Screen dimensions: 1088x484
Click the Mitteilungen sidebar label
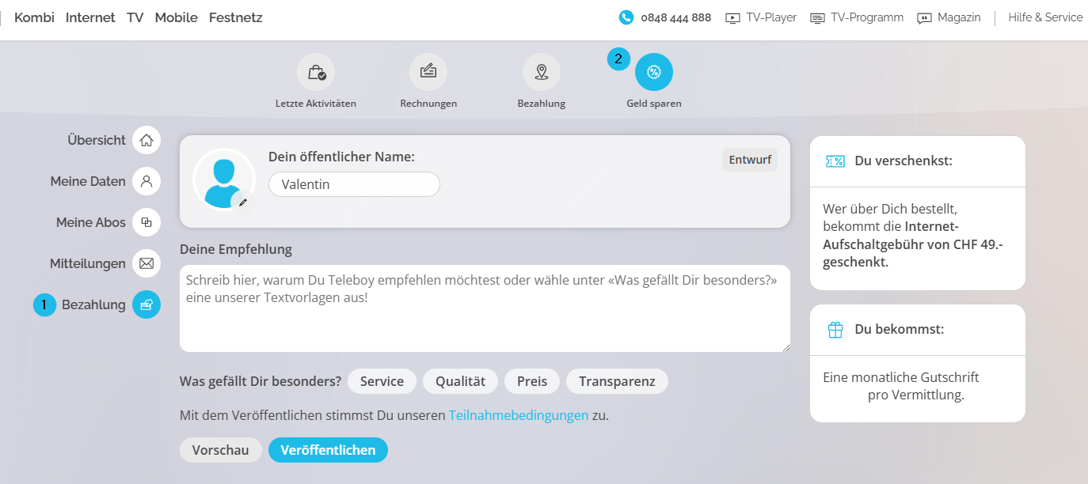(88, 263)
